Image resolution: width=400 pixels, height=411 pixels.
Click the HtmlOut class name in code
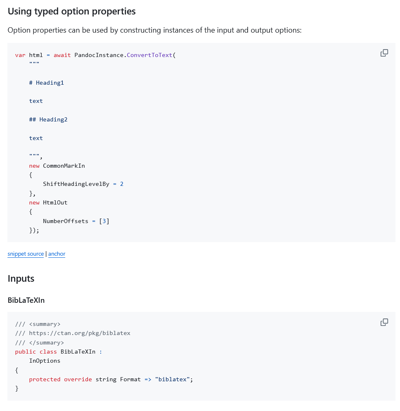click(55, 202)
